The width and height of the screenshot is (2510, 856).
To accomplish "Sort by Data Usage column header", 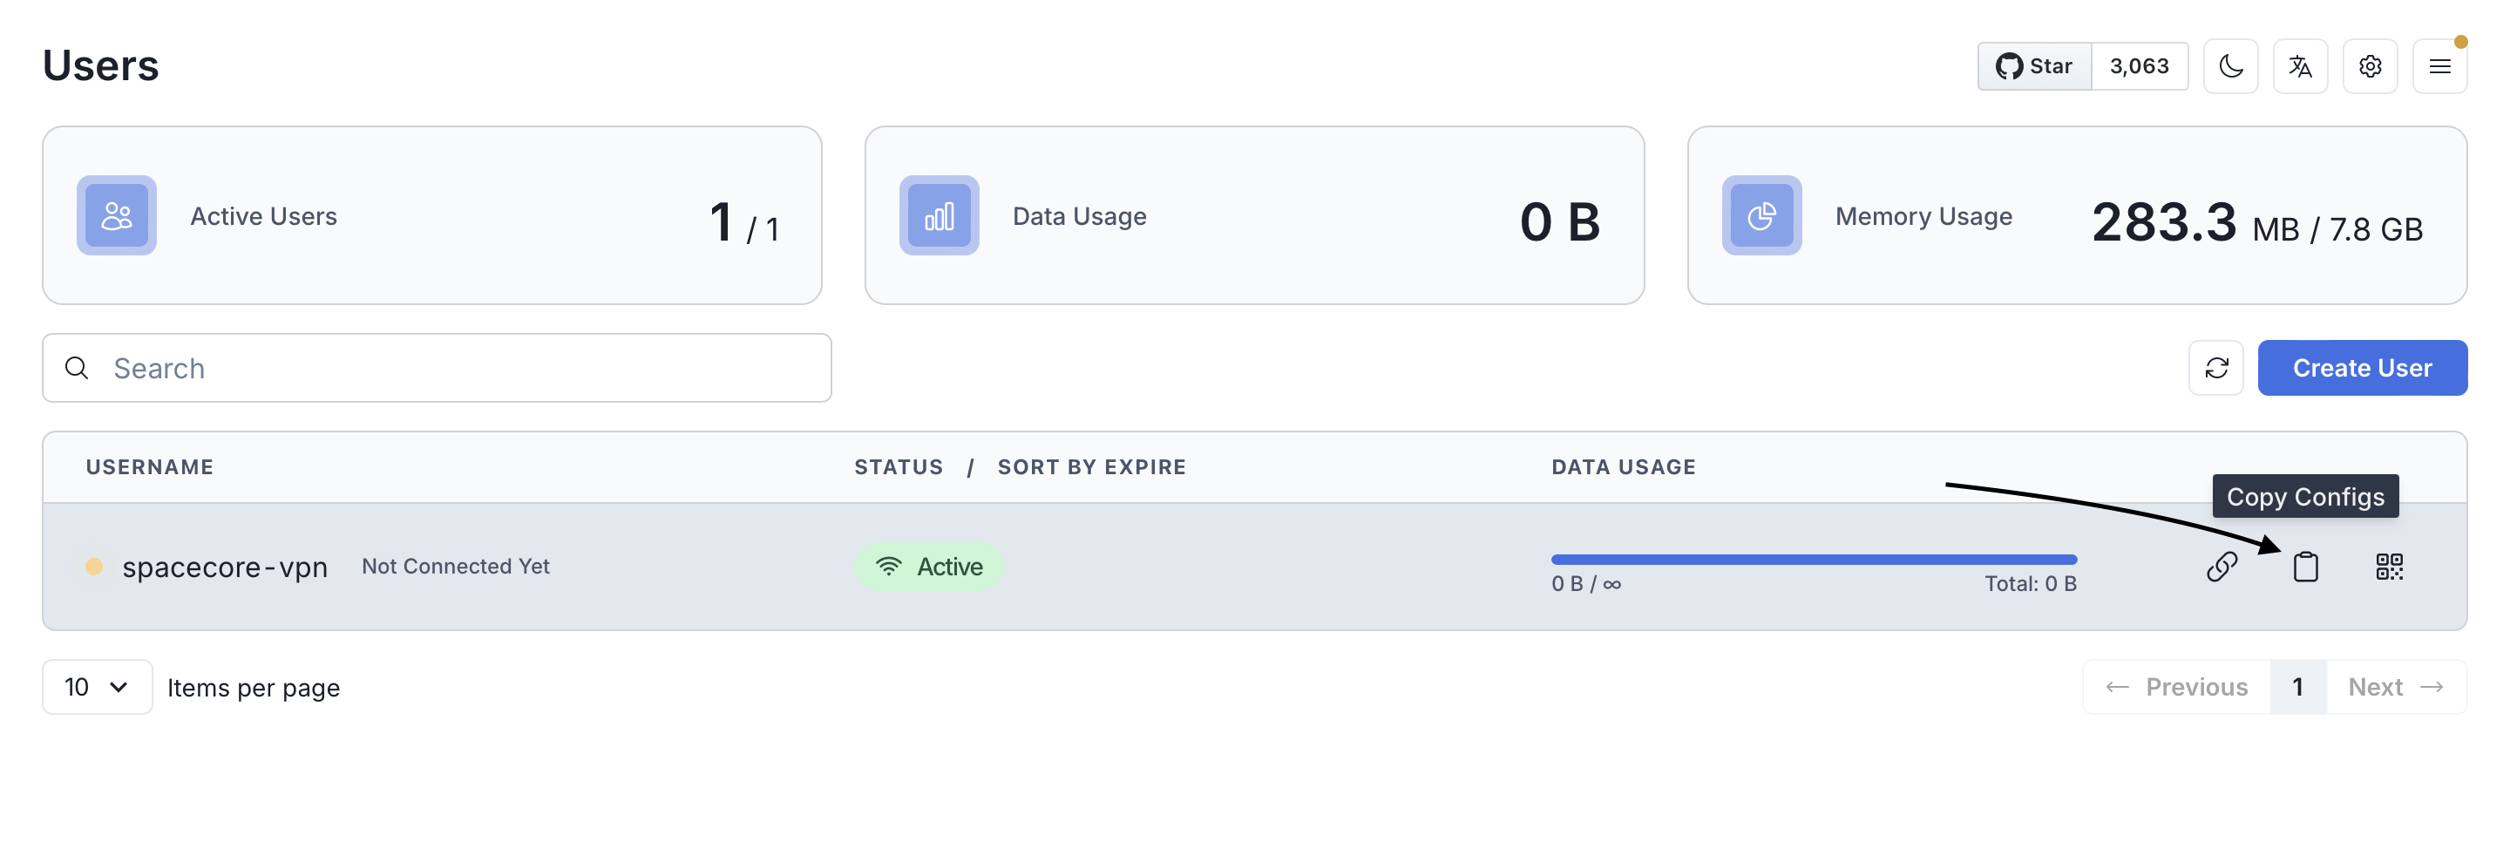I will (x=1624, y=467).
